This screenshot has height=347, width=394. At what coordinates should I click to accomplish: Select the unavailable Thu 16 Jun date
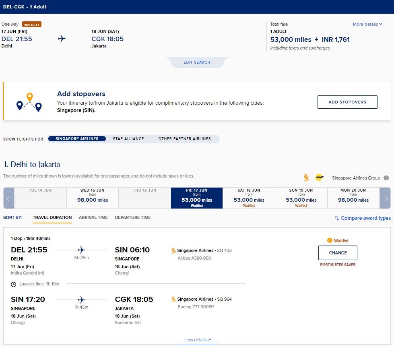[144, 198]
